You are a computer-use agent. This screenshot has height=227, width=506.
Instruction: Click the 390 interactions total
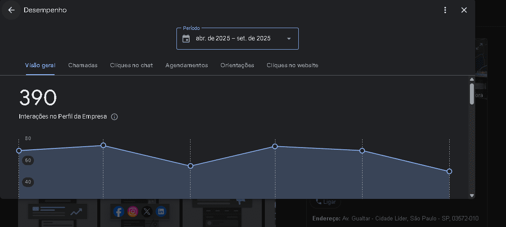(x=38, y=97)
